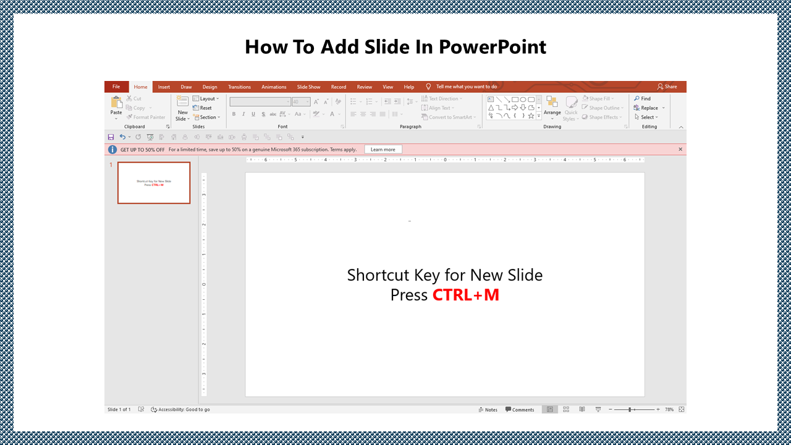
Task: Reset the slide layout
Action: (202, 108)
